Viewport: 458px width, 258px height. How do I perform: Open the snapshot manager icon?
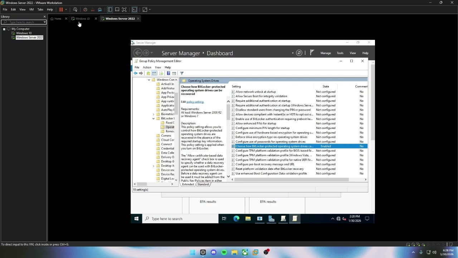(x=100, y=10)
